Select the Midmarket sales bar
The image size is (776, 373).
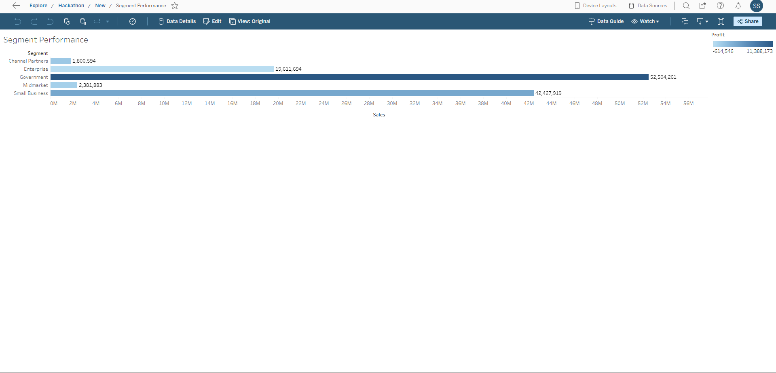(64, 85)
